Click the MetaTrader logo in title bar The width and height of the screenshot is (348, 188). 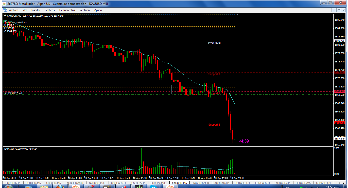(4, 3)
